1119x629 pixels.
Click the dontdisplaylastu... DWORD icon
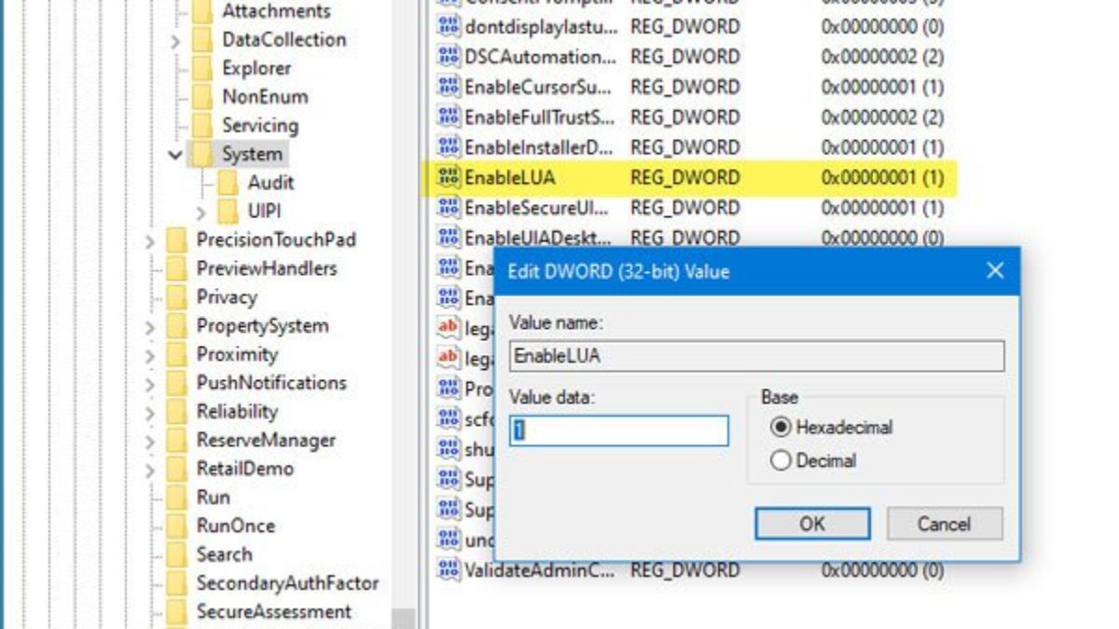coord(449,27)
